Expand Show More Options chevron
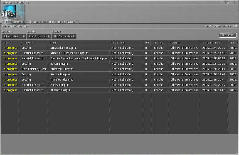This screenshot has height=155, width=239. click(x=236, y=26)
